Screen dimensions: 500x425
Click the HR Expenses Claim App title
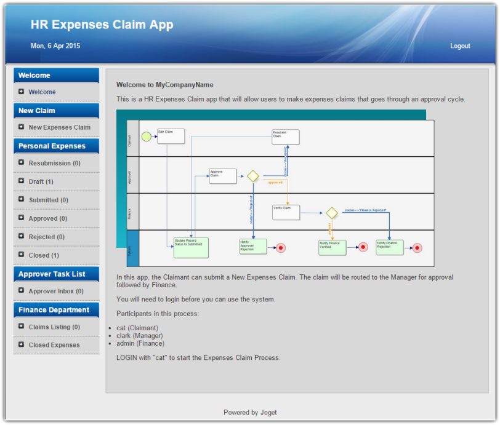102,25
